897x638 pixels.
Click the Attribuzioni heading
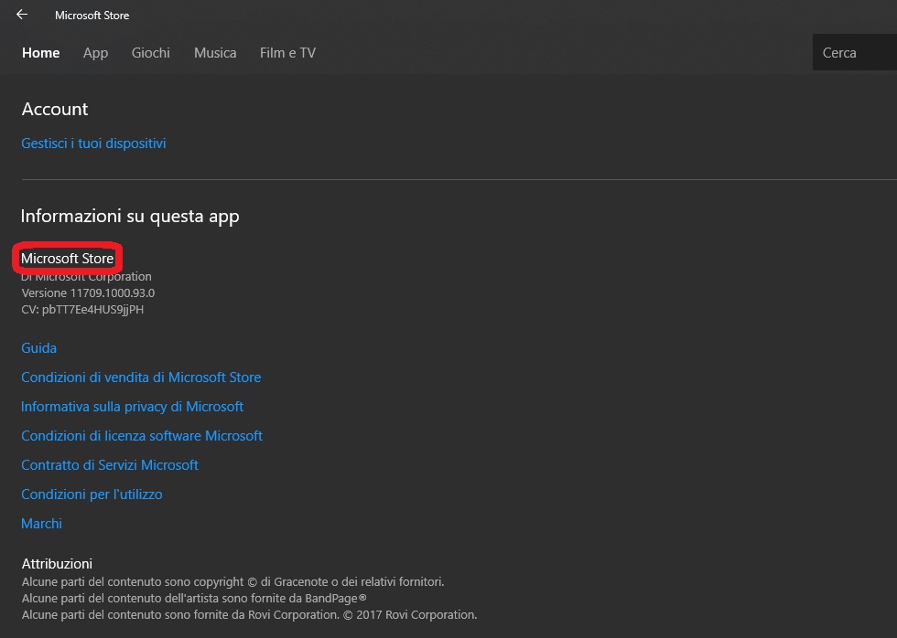click(x=57, y=564)
